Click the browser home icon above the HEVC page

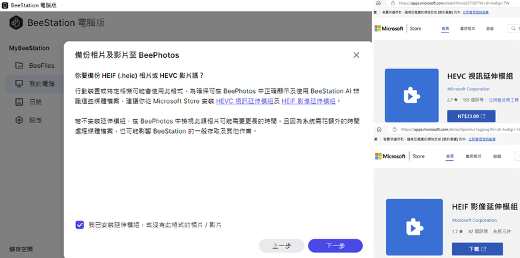379,3
